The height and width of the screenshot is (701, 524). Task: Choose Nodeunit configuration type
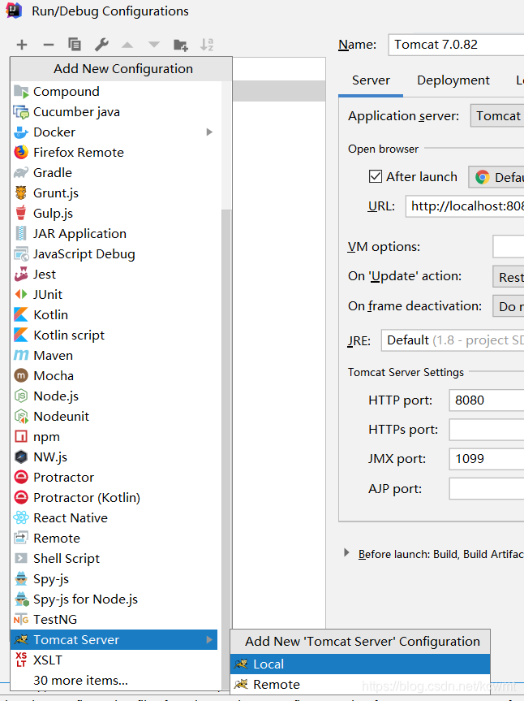[x=115, y=416]
